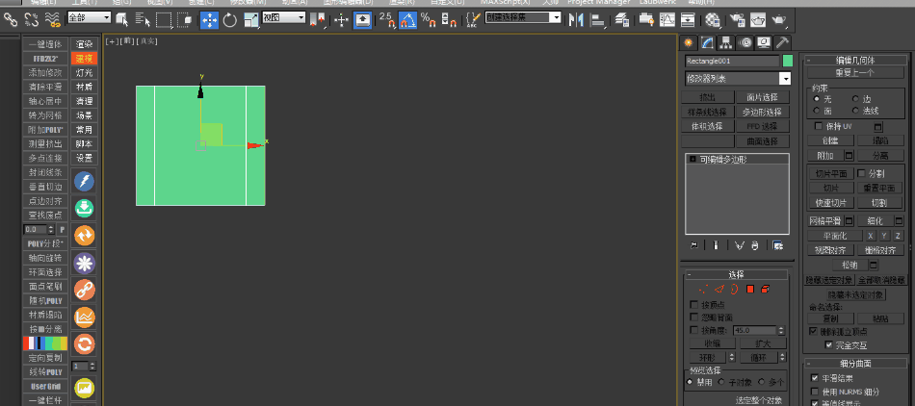The image size is (915, 406).
Task: Click the 灯光 tab in left panel
Action: pyautogui.click(x=85, y=73)
